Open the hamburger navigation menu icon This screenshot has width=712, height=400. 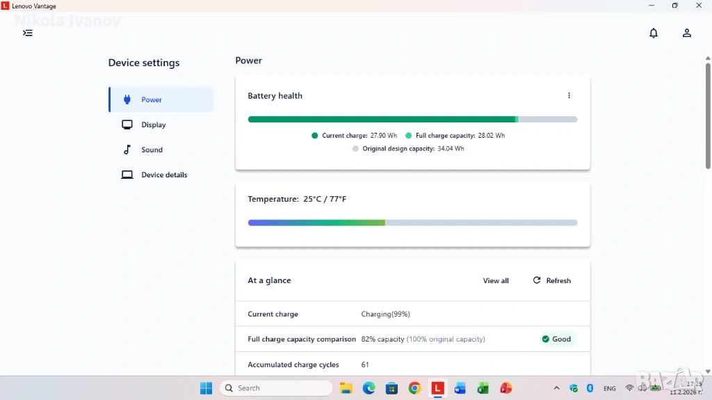pos(28,33)
